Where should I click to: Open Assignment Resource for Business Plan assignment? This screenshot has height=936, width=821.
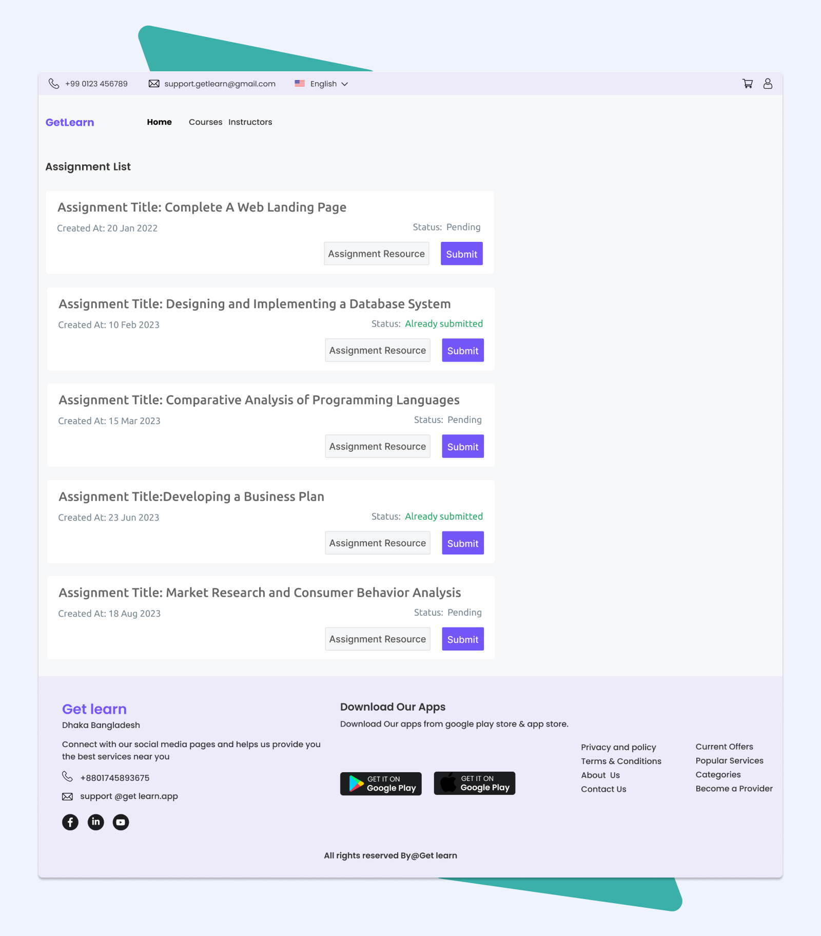[378, 543]
